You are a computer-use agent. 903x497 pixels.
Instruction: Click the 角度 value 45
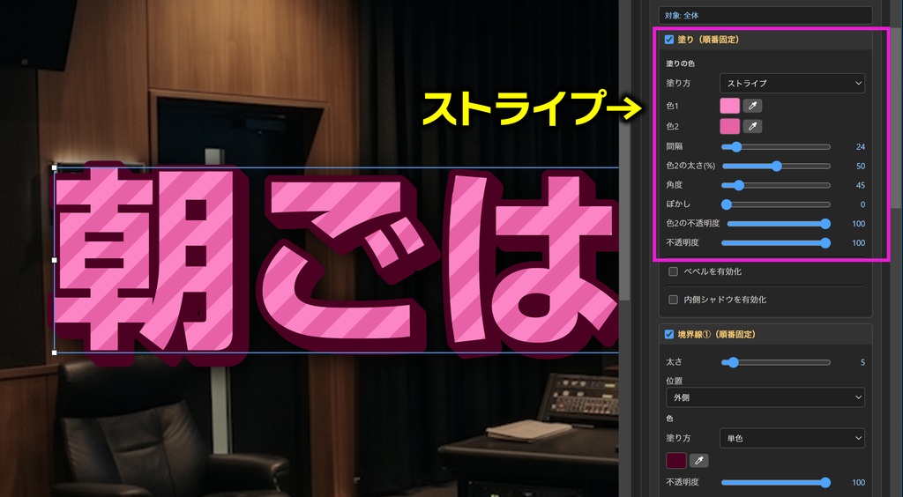[x=861, y=185]
